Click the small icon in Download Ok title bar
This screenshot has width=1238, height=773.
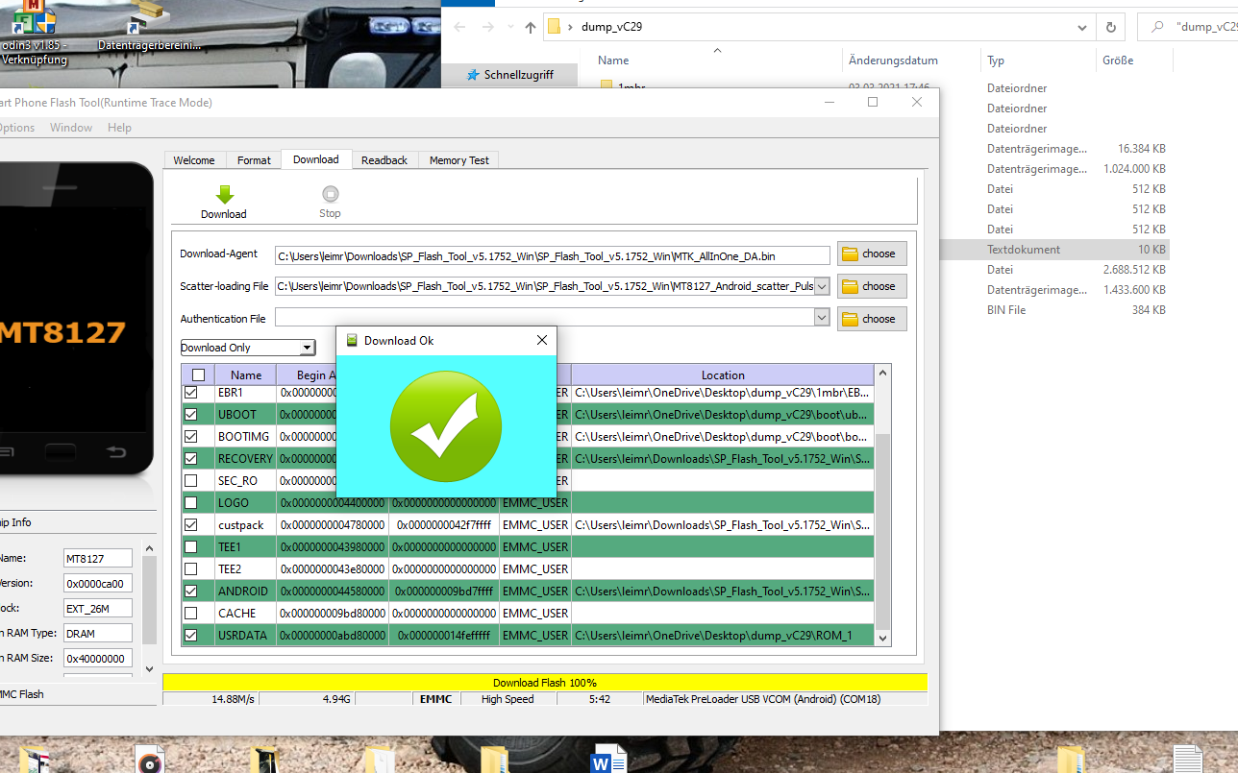352,340
